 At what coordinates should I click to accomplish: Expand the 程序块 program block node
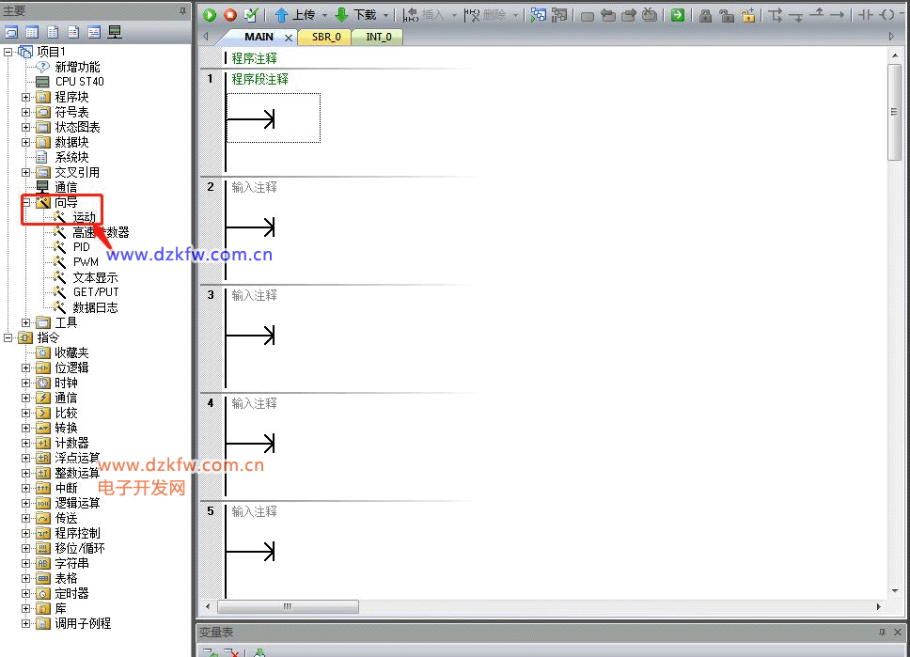pos(26,97)
